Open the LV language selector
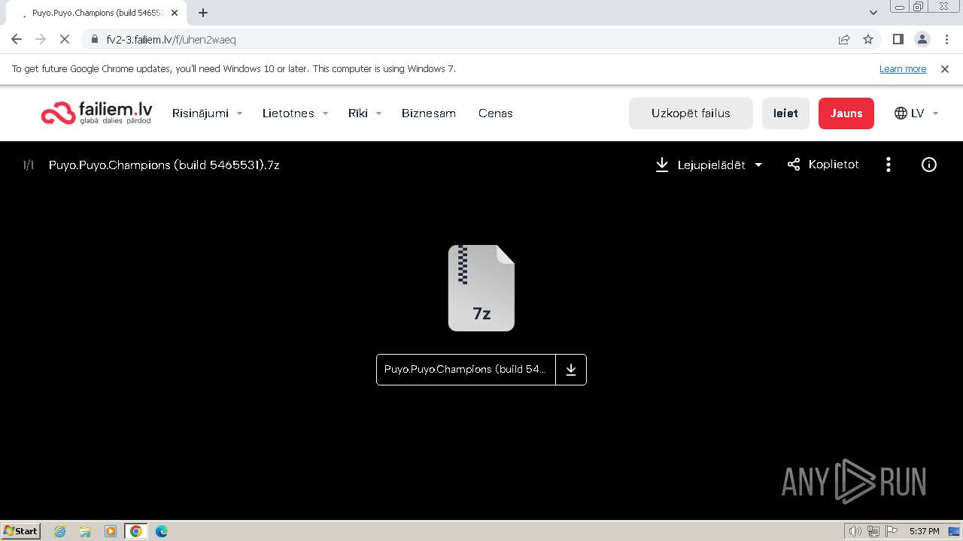The height and width of the screenshot is (541, 963). pos(916,113)
